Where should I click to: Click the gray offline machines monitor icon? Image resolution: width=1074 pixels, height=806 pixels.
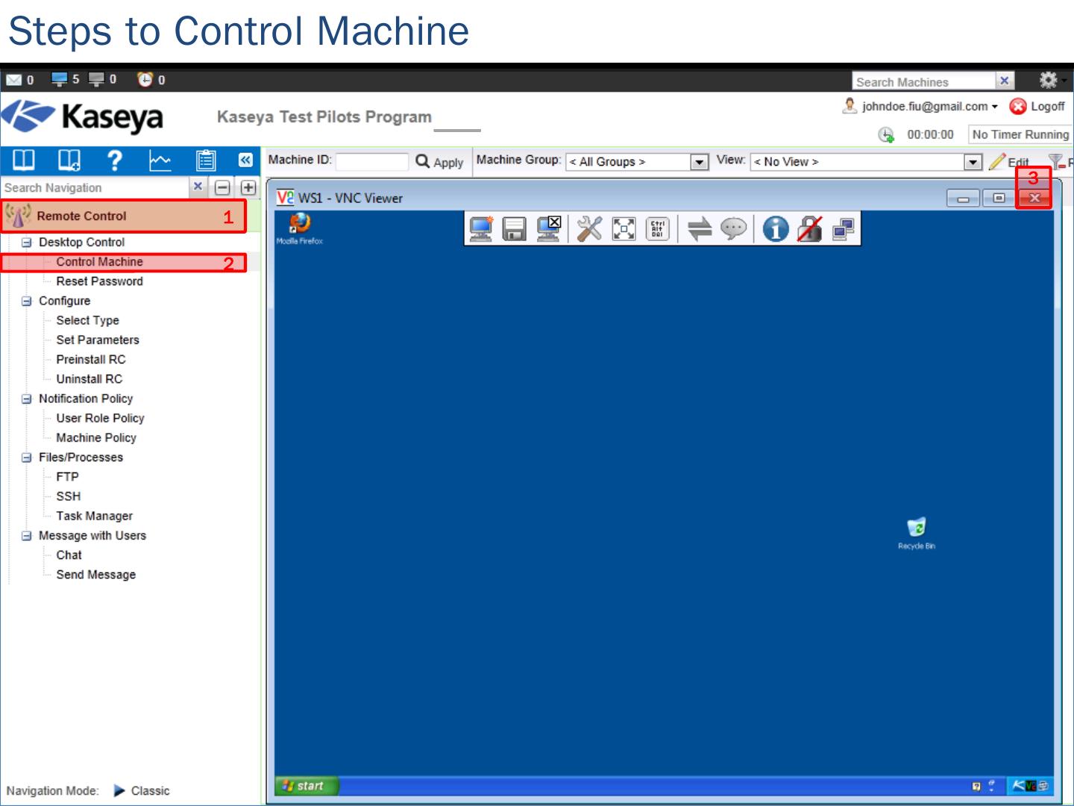pyautogui.click(x=97, y=78)
